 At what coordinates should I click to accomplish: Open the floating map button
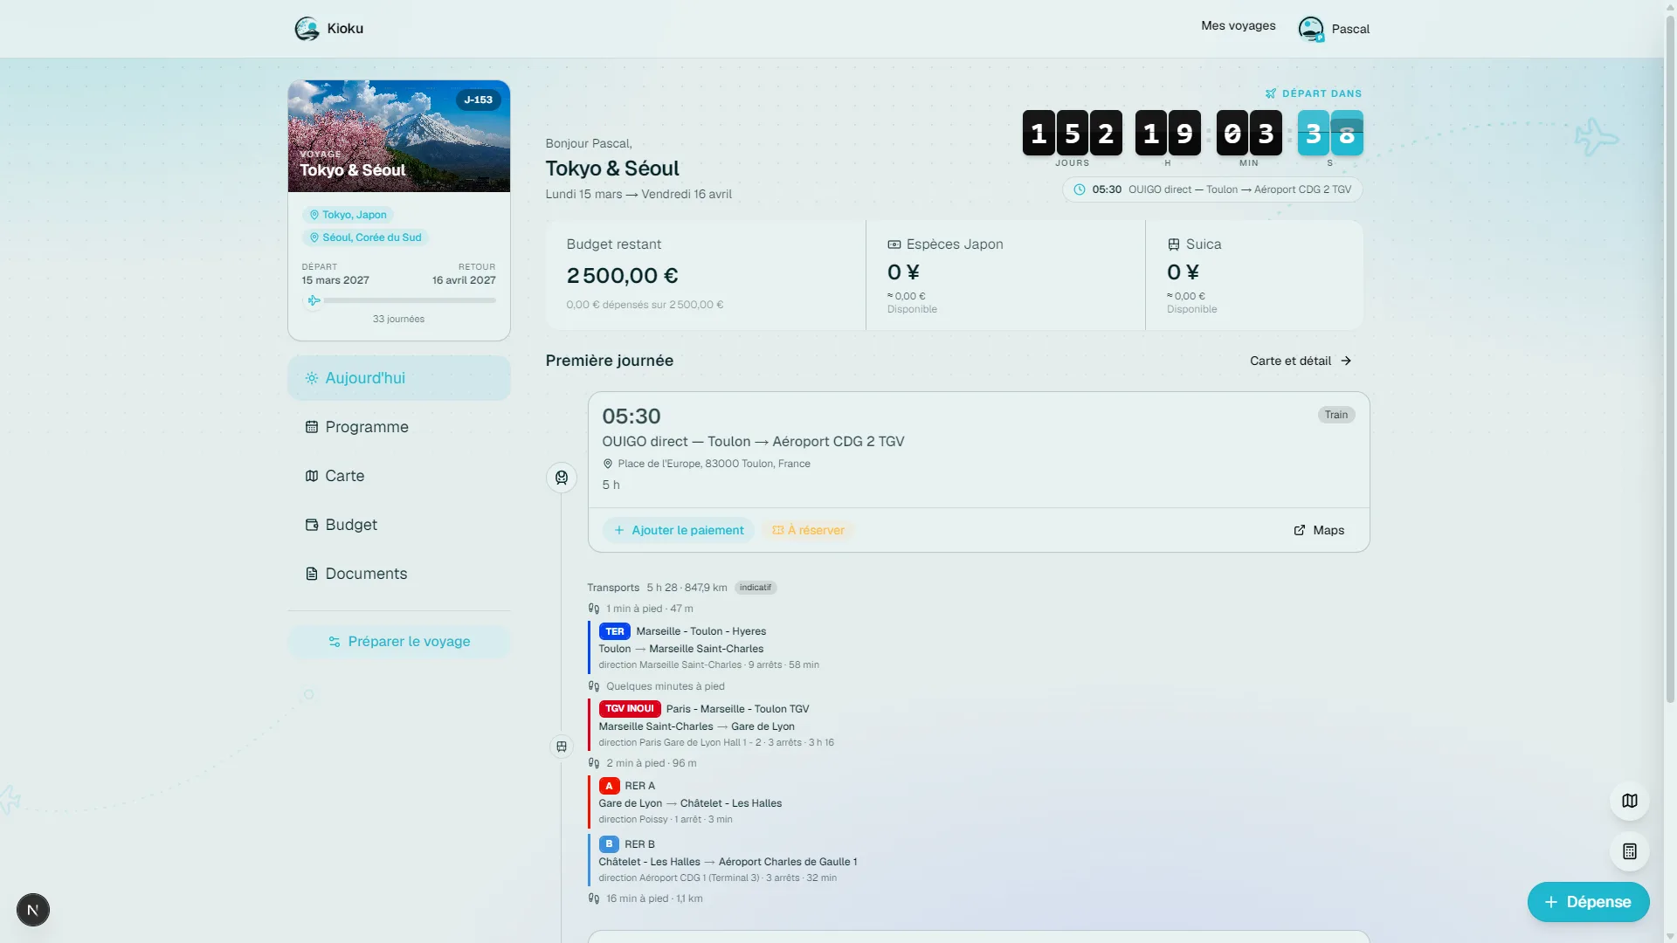[x=1629, y=801]
